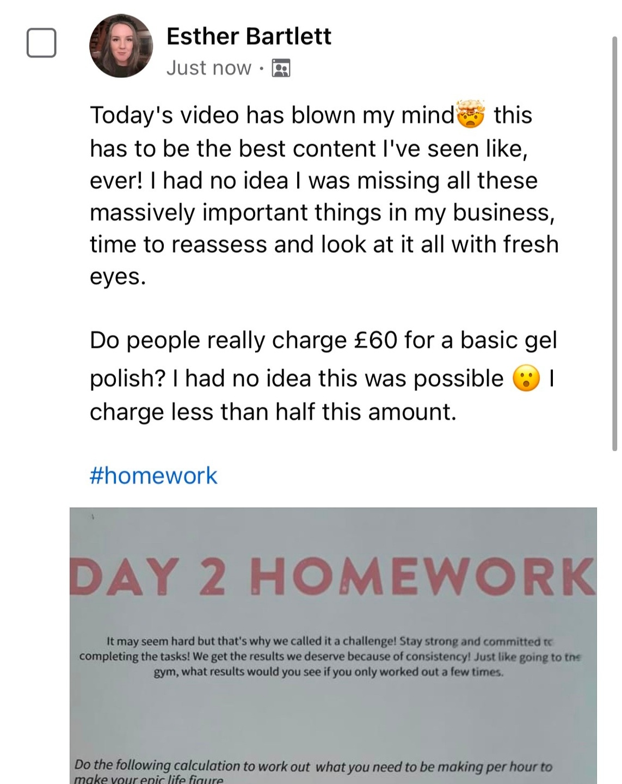Open the Esther Bartlett name link
The image size is (622, 784).
249,36
